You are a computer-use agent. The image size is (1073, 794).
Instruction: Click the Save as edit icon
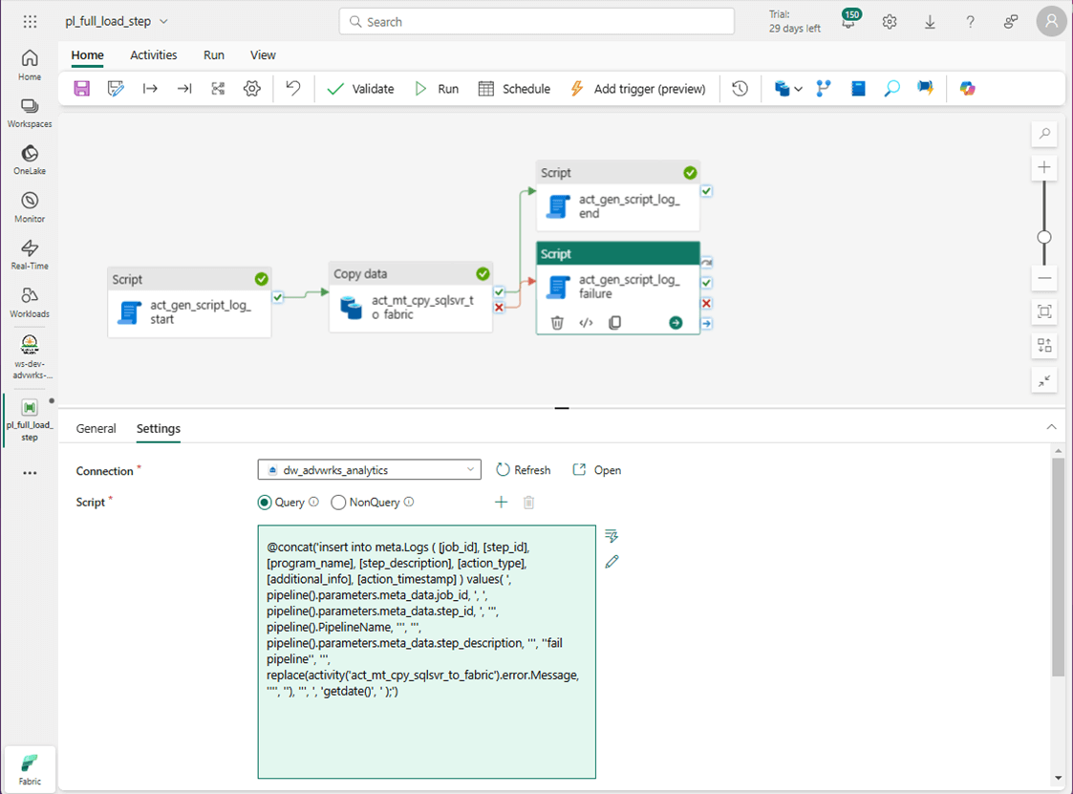pos(116,88)
